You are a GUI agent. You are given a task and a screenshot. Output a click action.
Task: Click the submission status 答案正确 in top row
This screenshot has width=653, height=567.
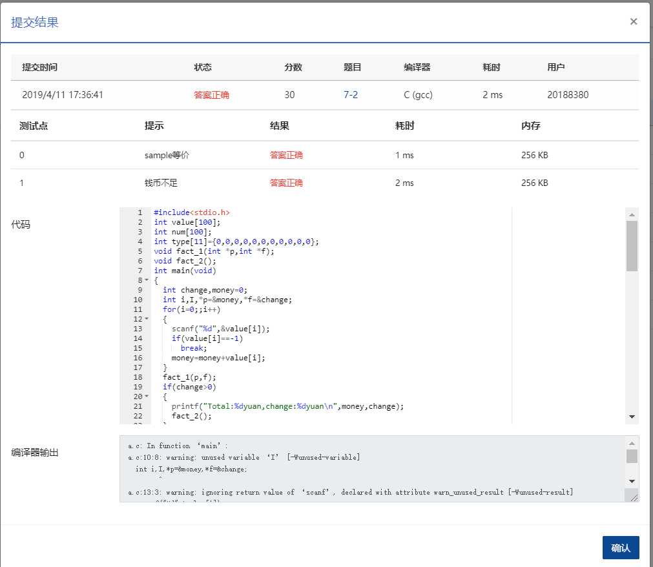pos(212,95)
